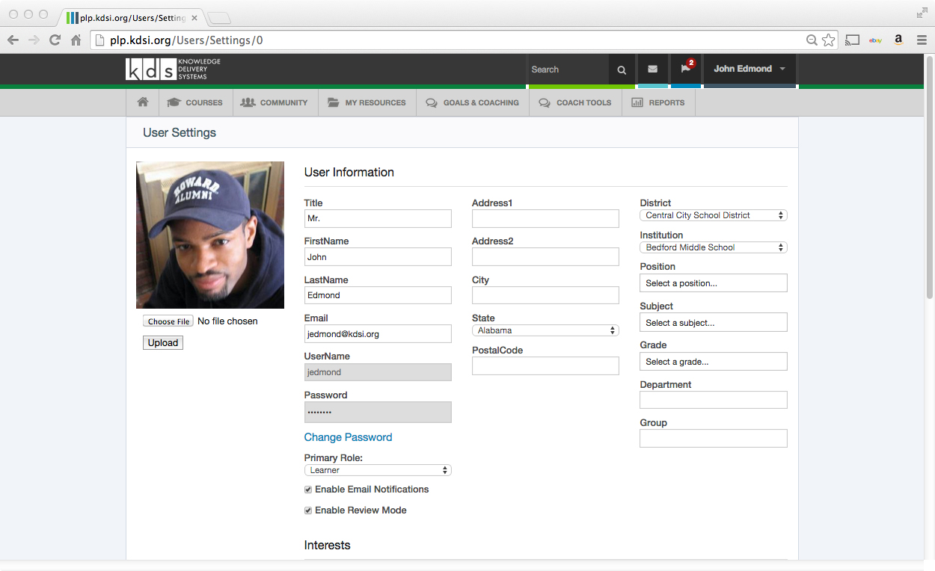Click the profile photo thumbnail
The width and height of the screenshot is (935, 571).
pos(210,235)
